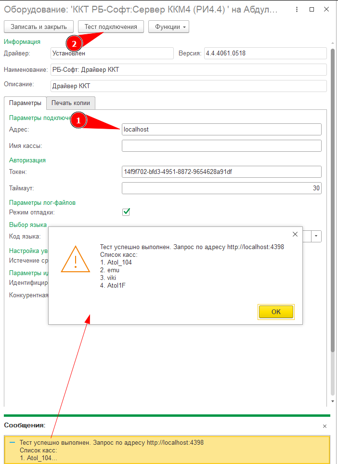Switch to the Параметры tab
This screenshot has width=338, height=464.
click(25, 103)
